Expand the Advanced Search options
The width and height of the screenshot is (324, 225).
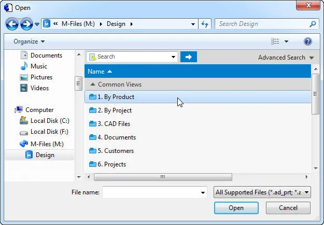[286, 58]
